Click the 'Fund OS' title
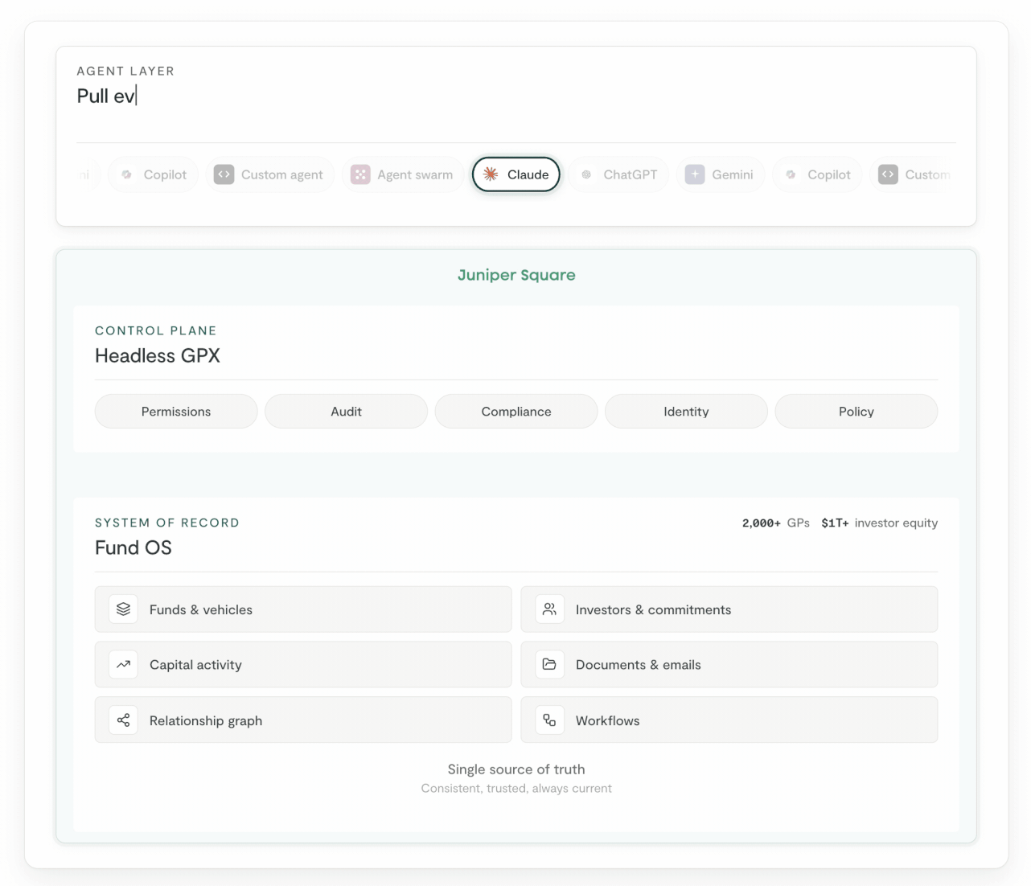Image resolution: width=1031 pixels, height=886 pixels. (x=133, y=548)
